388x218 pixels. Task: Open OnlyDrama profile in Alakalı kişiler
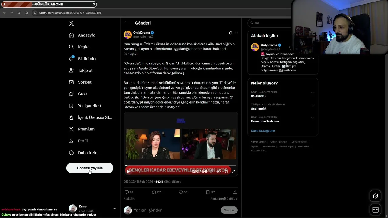tap(269, 45)
